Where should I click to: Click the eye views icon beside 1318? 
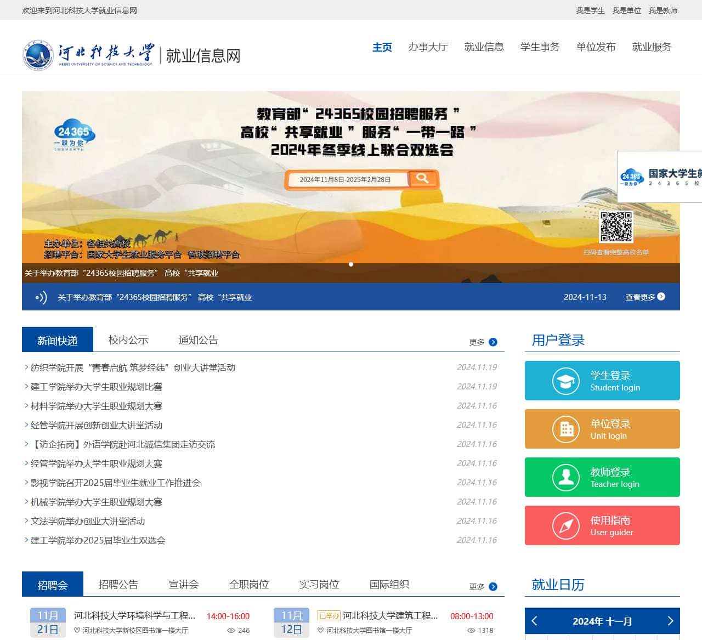[471, 631]
